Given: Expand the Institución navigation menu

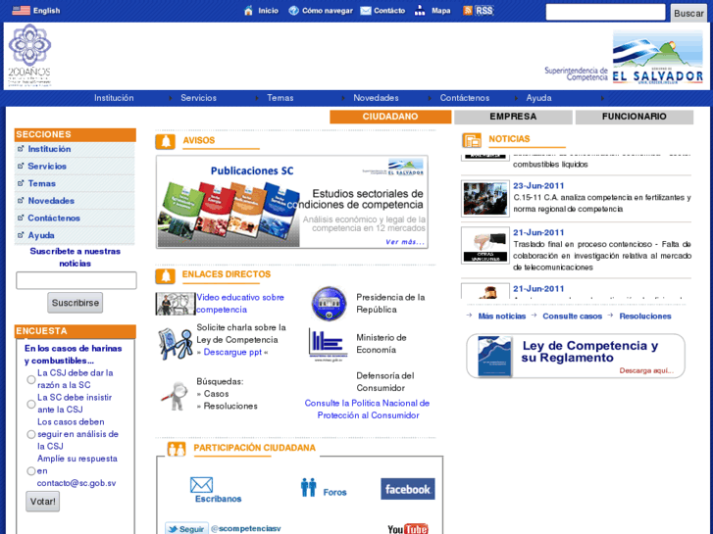Looking at the screenshot, I should (114, 98).
